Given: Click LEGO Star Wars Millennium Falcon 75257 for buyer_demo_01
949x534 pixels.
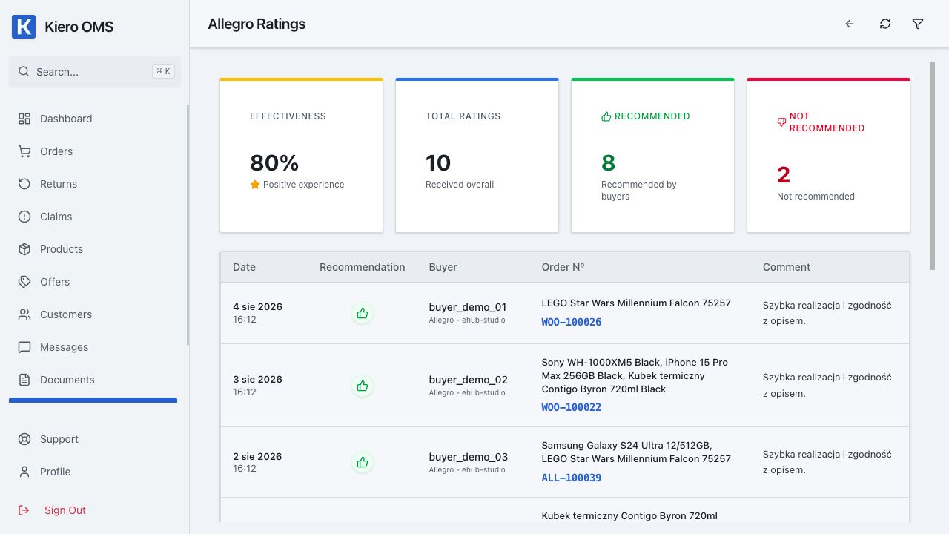Looking at the screenshot, I should coord(636,303).
